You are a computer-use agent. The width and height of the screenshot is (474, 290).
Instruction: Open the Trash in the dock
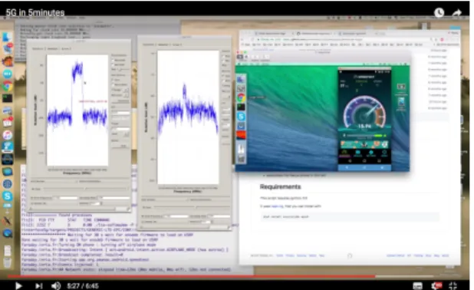(x=8, y=262)
